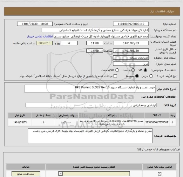This screenshot has width=183, height=177.
Task: Click the نام کالا column header
Action: pyautogui.click(x=111, y=115)
